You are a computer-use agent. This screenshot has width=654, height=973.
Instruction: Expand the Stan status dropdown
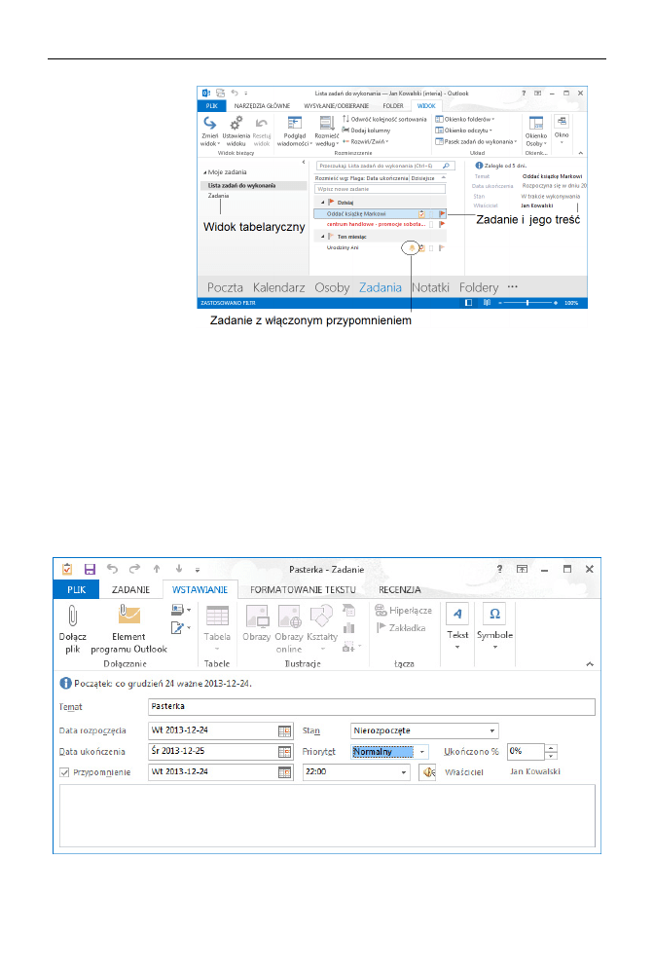(493, 730)
